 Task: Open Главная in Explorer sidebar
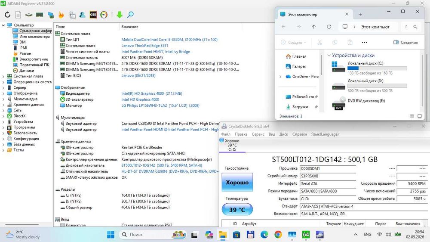(296, 56)
